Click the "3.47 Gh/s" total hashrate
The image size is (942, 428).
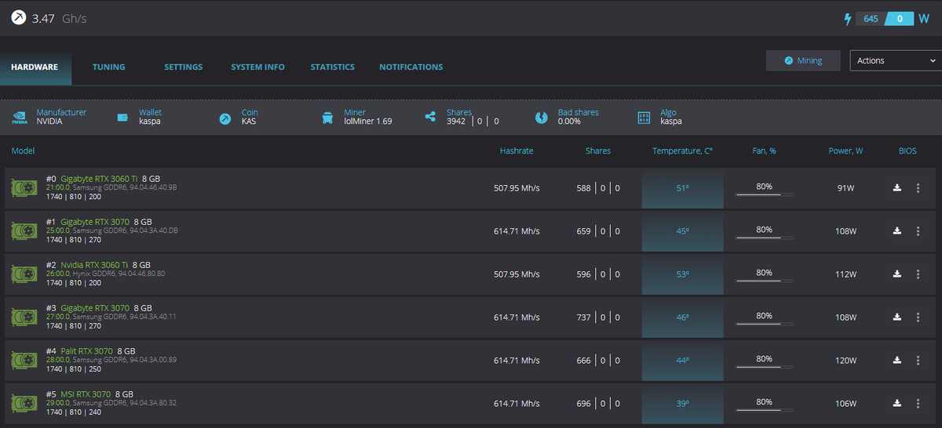(60, 18)
